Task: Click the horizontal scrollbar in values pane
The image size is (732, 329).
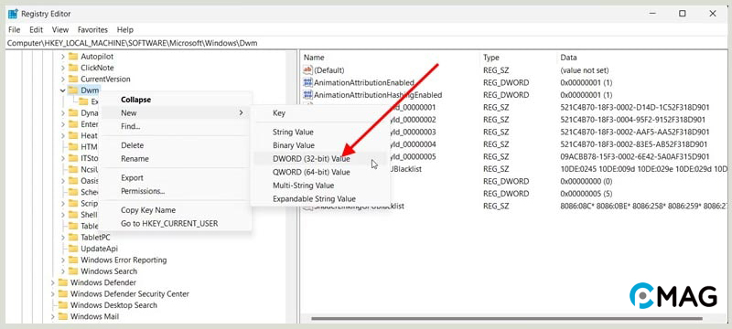Action: tap(507, 319)
